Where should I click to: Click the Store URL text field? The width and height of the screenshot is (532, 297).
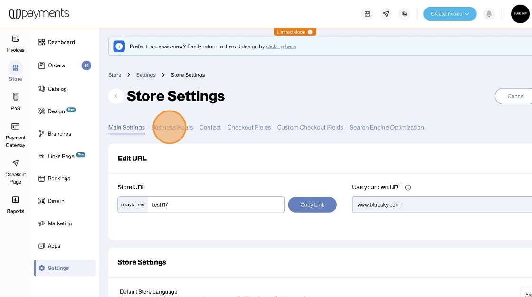[x=216, y=205]
